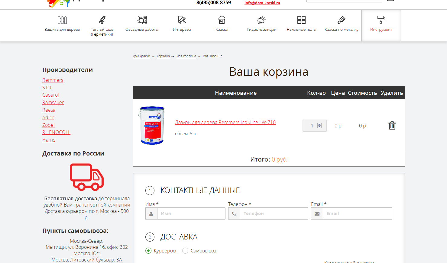Focus the Email input field

tap(358, 213)
